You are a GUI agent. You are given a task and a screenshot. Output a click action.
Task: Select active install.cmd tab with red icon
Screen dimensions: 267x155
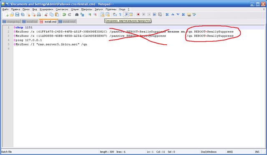(48, 22)
